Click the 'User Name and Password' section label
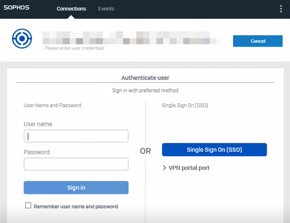Viewport: 290px width, 223px height. (x=53, y=105)
